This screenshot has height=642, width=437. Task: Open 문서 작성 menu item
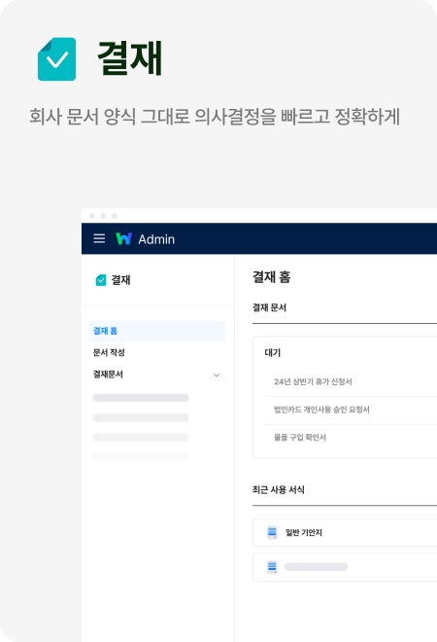[109, 352]
